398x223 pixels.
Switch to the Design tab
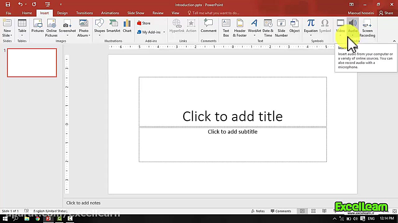coord(62,13)
